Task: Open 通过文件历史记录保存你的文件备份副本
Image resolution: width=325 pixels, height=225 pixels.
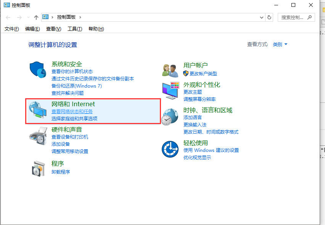Action: tap(93, 79)
